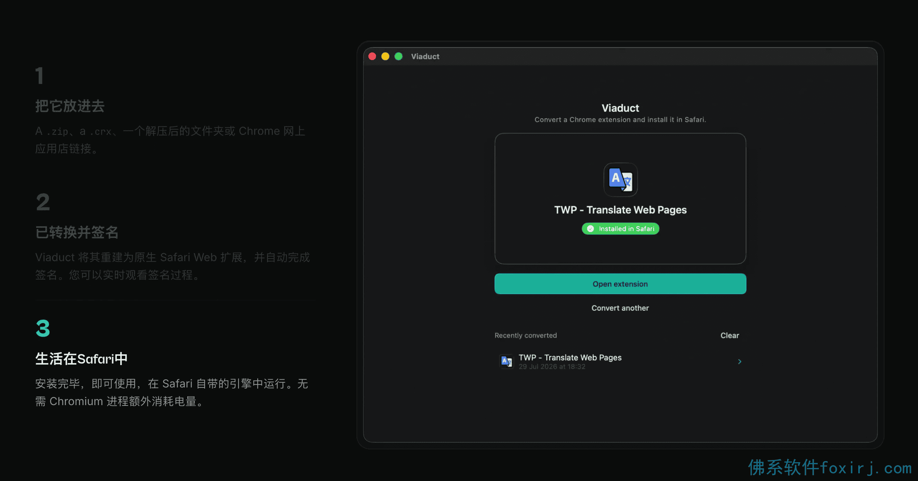Screen dimensions: 918x481
Task: Click the Viaduct heading above the subtitle
Action: [620, 108]
